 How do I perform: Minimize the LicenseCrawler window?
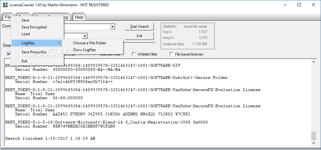click(x=285, y=5)
